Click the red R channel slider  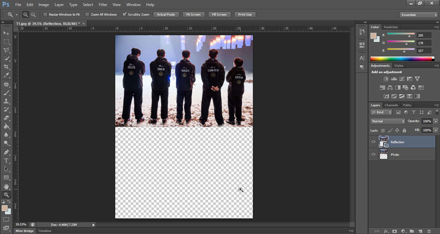409,36
